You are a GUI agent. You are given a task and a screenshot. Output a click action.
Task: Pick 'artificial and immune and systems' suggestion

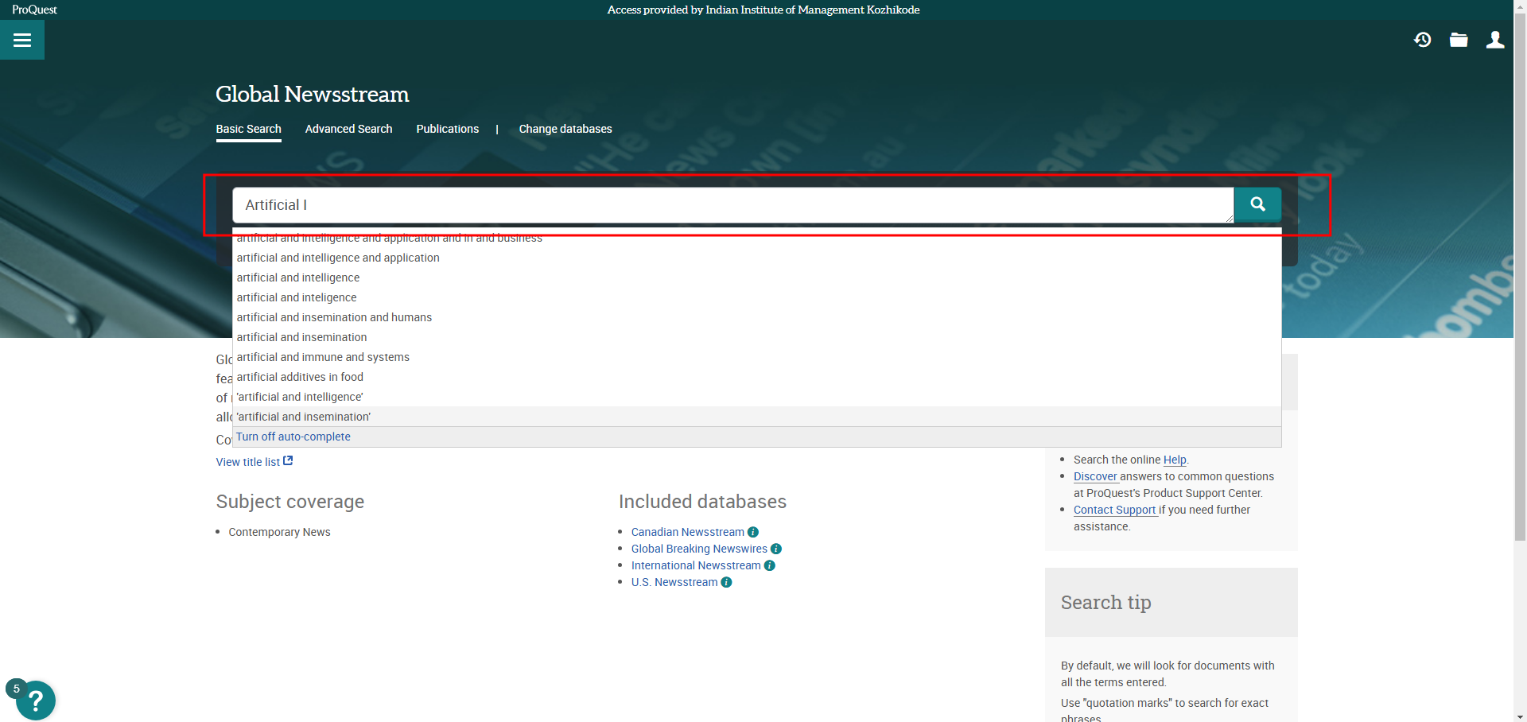pyautogui.click(x=323, y=357)
